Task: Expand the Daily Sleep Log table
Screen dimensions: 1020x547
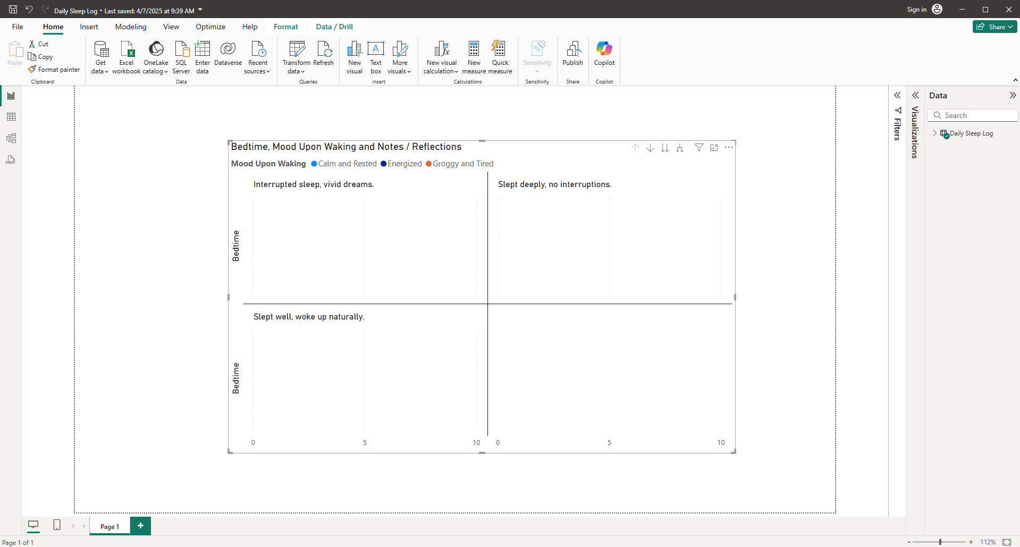Action: pos(935,133)
